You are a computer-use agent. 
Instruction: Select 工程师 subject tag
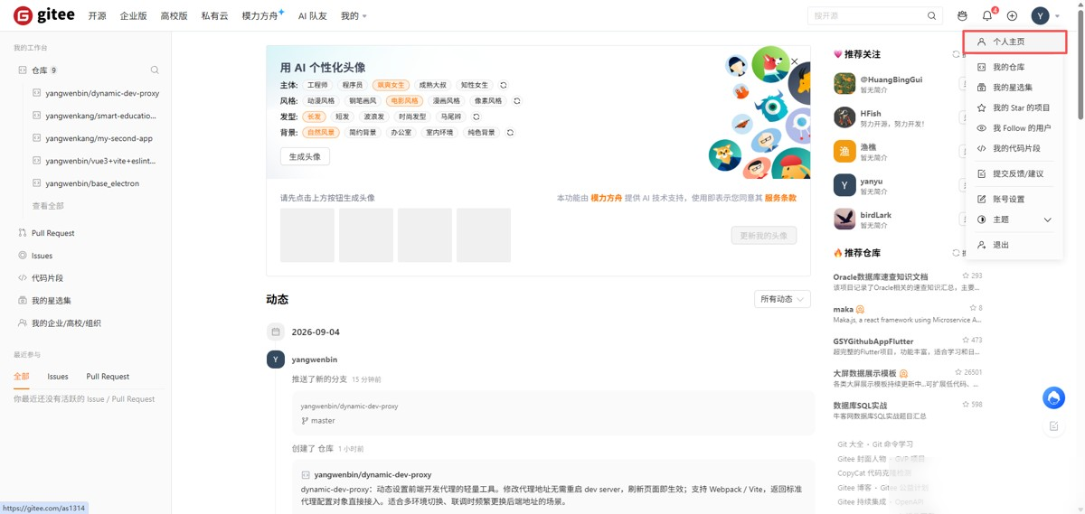pos(317,85)
